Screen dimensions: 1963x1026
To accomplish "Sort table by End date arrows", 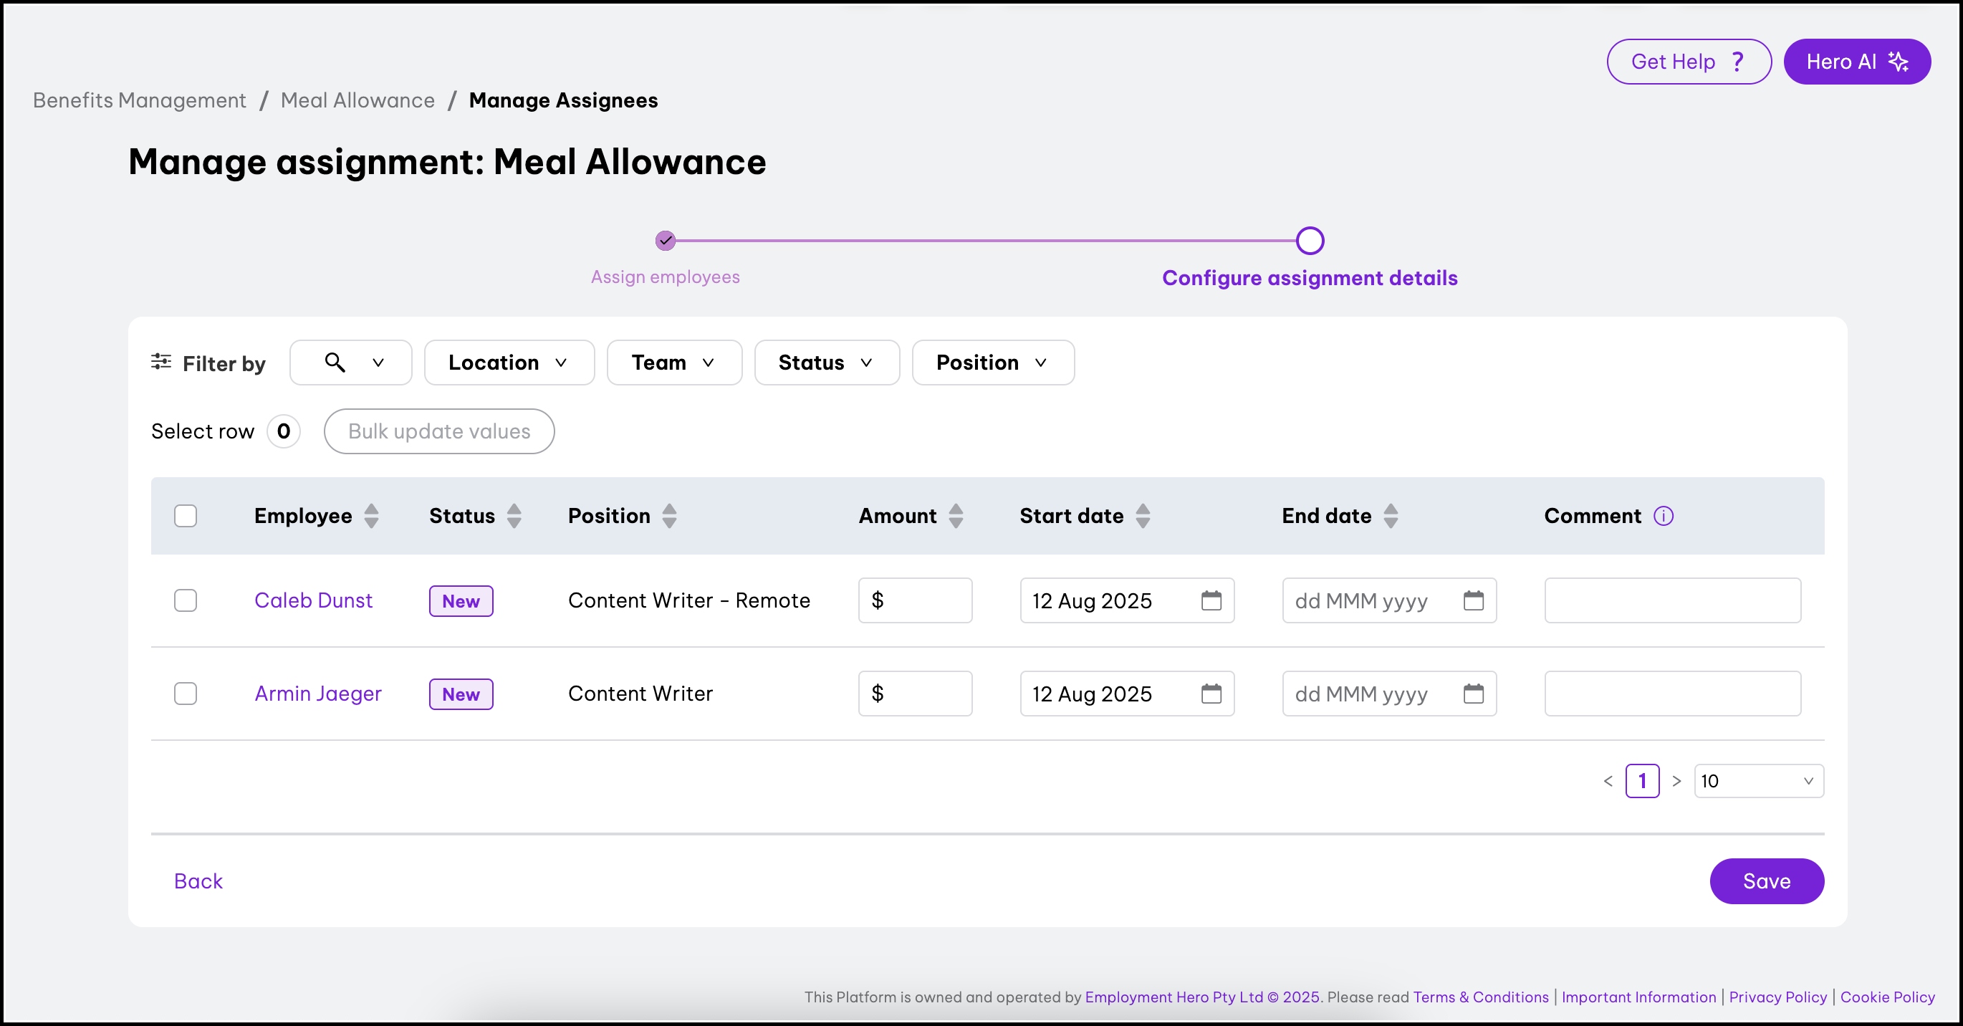I will coord(1391,516).
